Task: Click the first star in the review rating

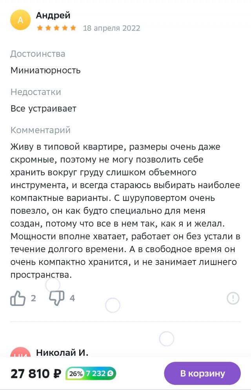Action: point(39,28)
